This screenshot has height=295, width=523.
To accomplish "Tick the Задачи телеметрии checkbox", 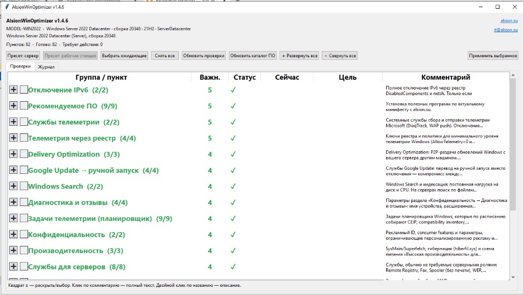I will pos(23,218).
